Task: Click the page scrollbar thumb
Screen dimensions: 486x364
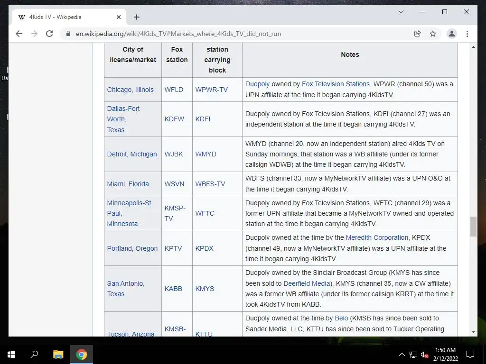Action: tap(473, 227)
